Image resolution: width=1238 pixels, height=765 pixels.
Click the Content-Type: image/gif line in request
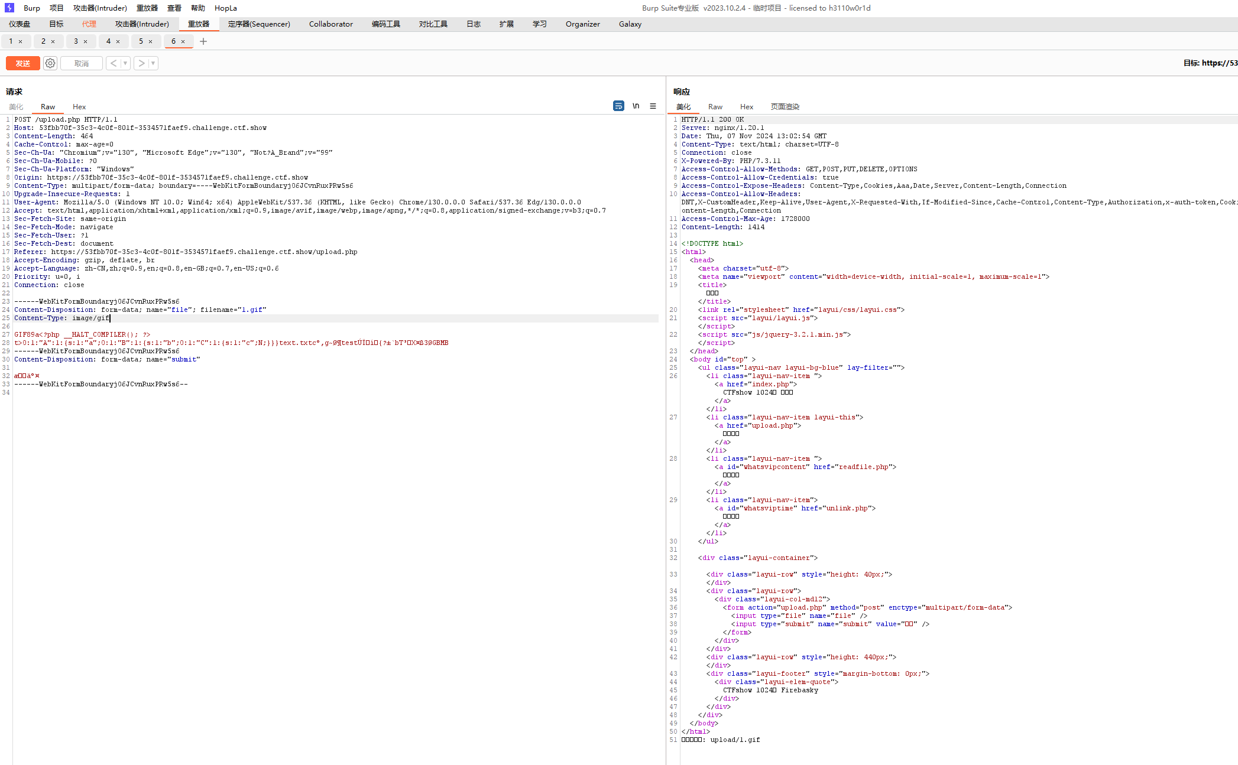[x=62, y=318]
